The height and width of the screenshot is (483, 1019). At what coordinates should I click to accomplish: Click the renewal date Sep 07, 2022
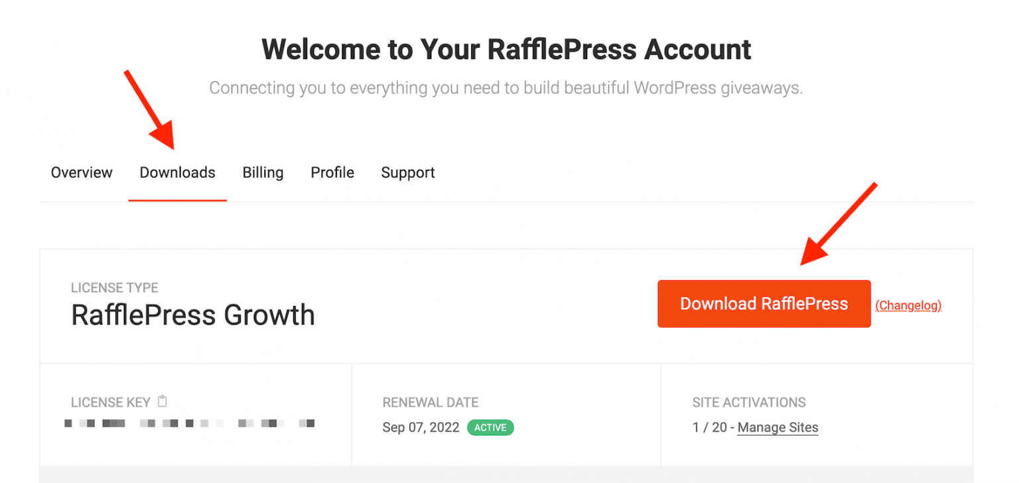[421, 427]
